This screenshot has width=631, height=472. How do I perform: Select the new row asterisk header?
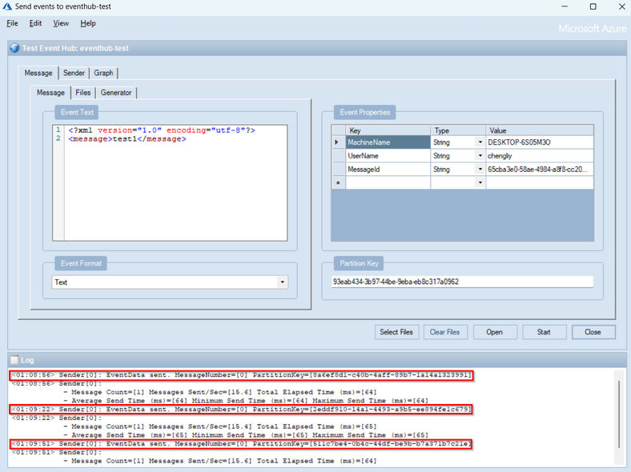tap(339, 182)
